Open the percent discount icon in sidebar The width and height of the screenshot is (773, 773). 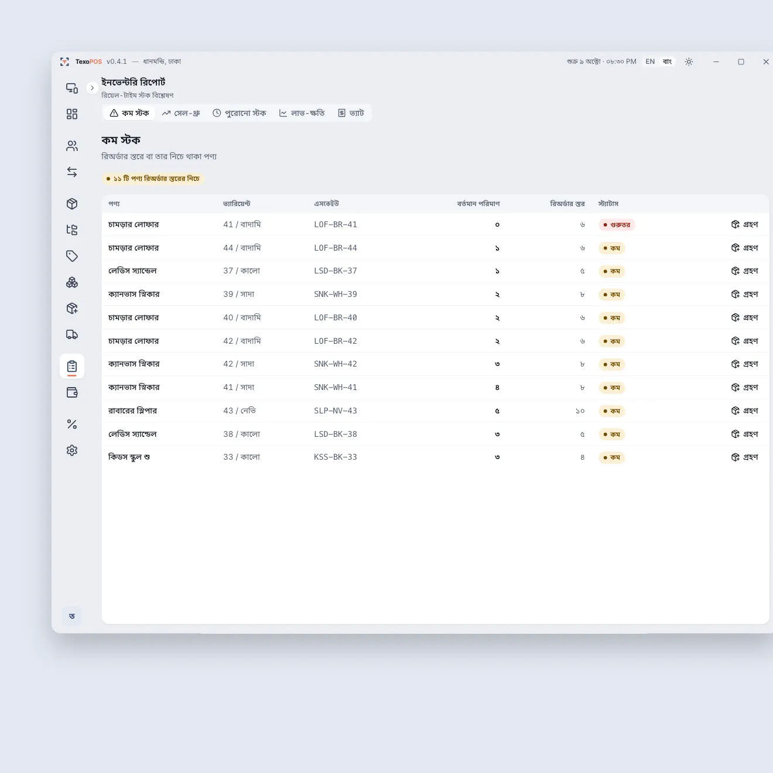[72, 424]
